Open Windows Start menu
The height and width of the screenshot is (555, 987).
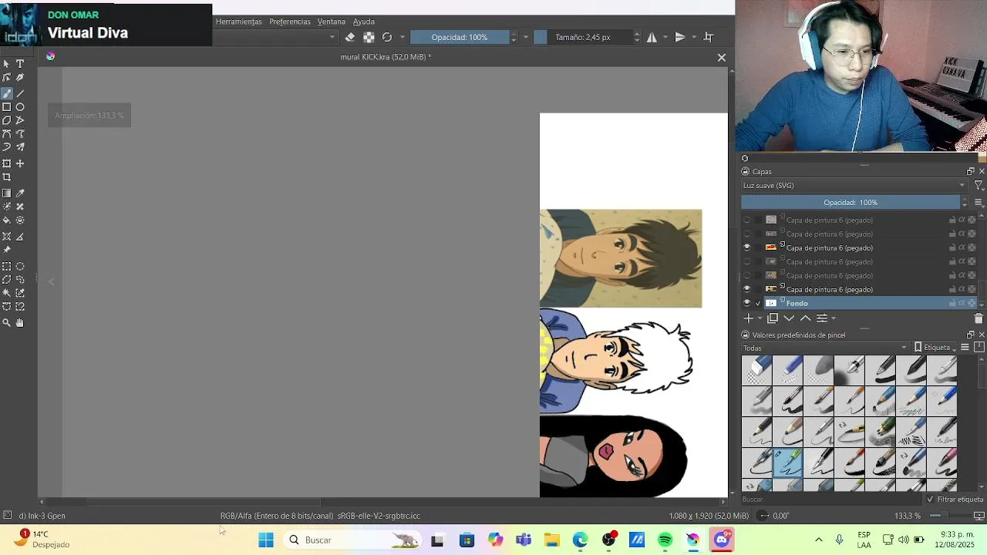point(266,540)
